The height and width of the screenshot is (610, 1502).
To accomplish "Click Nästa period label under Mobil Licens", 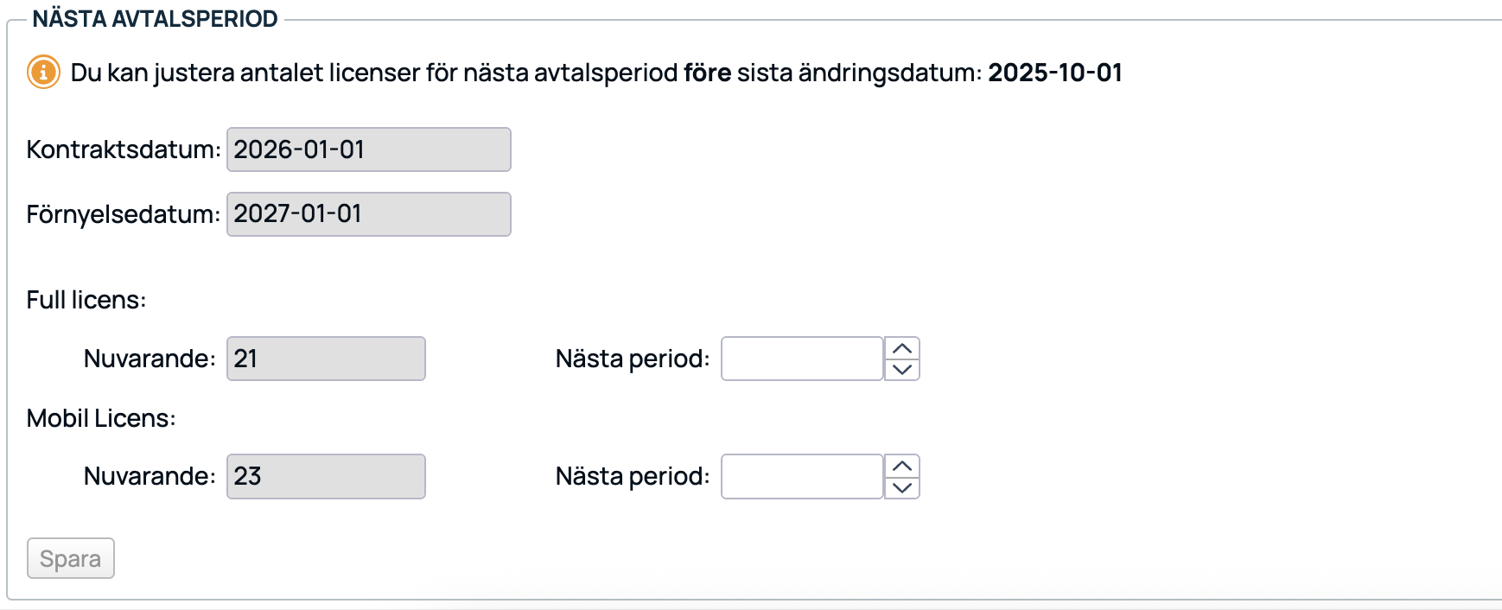I will [632, 476].
